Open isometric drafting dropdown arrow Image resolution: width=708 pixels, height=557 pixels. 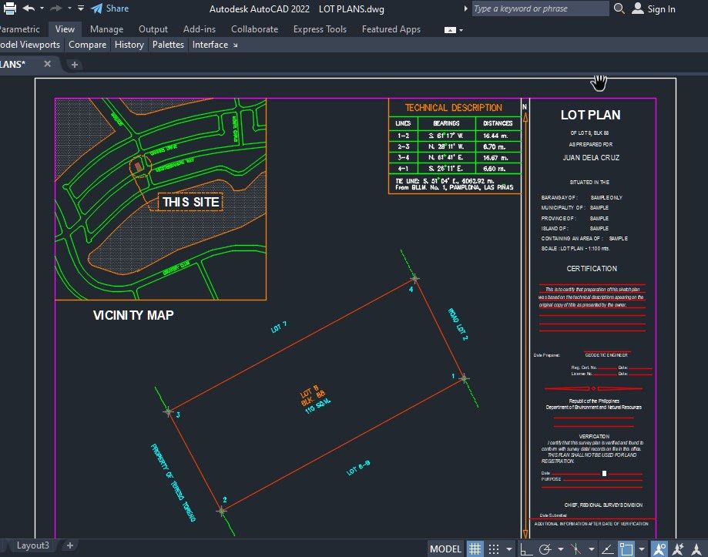591,549
